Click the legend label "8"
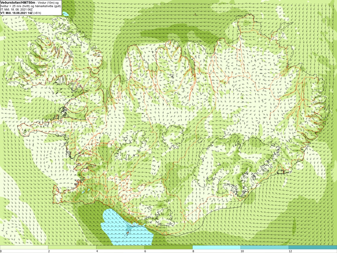Image resolution: width=337 pixels, height=253 pixels. pos(193,251)
